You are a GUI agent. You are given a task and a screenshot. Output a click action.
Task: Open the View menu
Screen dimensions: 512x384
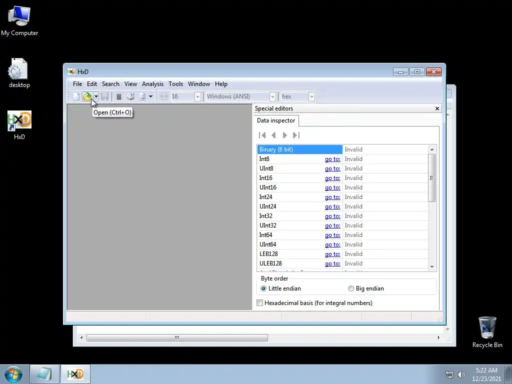click(x=130, y=84)
